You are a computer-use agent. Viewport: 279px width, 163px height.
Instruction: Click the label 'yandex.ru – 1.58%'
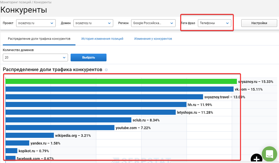click(x=45, y=143)
